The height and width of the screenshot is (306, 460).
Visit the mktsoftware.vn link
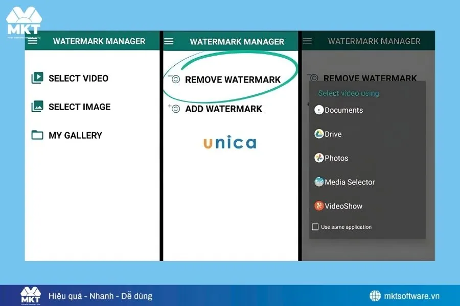pos(412,296)
